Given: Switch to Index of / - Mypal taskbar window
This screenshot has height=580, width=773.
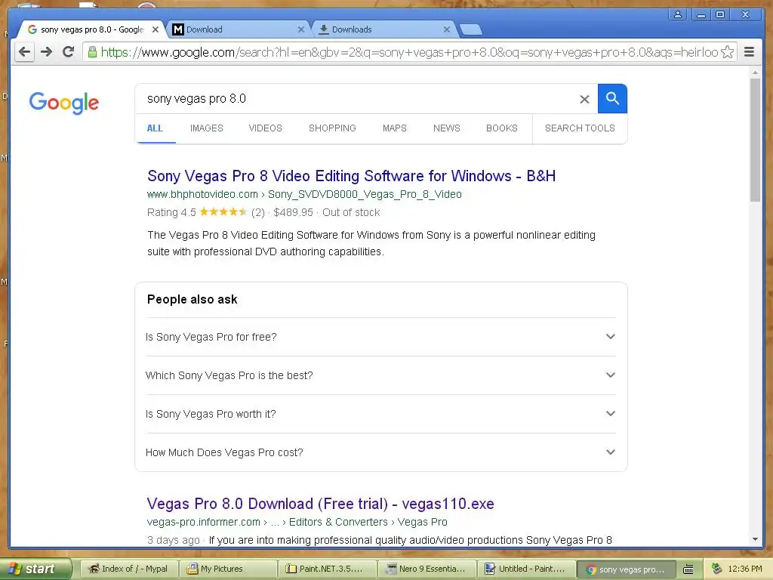Looking at the screenshot, I should pos(128,569).
